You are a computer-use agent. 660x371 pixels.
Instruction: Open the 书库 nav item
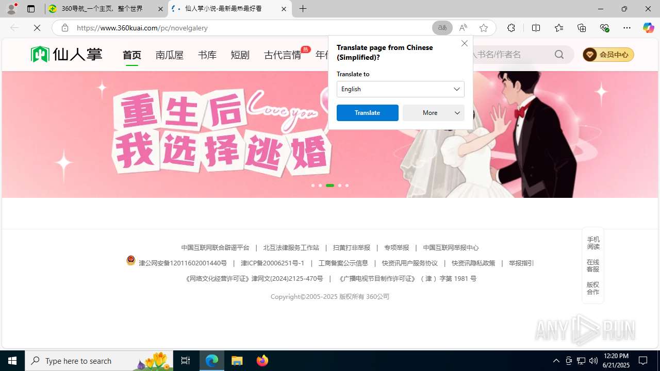point(207,55)
